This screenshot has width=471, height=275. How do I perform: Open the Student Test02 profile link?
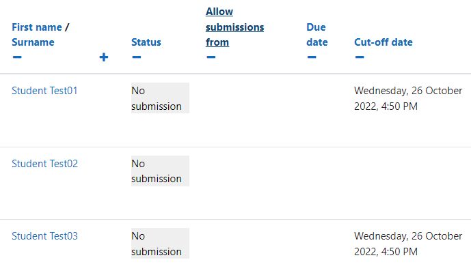coord(44,164)
